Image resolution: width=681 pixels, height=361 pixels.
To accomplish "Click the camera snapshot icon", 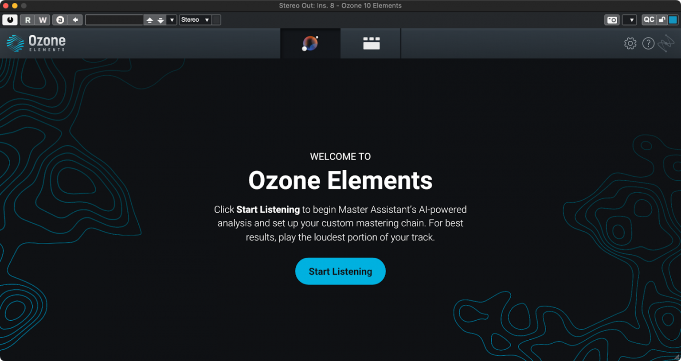I will (612, 20).
